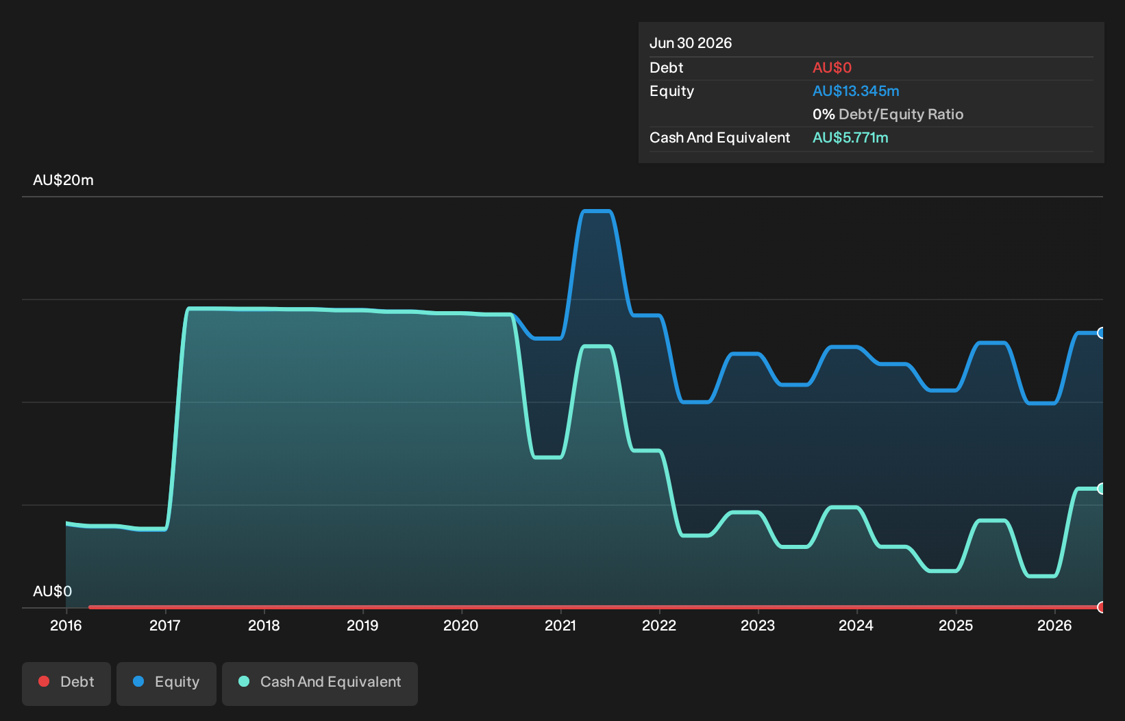Select the 2025 x-axis label
The height and width of the screenshot is (721, 1125).
pos(956,626)
